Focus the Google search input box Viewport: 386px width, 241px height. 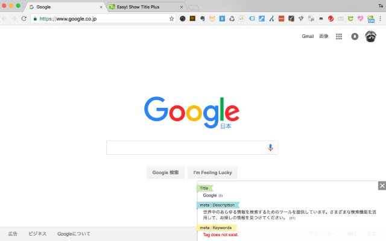(x=192, y=148)
